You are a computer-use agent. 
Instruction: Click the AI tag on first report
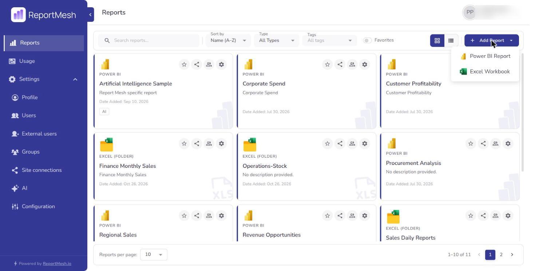(x=104, y=112)
